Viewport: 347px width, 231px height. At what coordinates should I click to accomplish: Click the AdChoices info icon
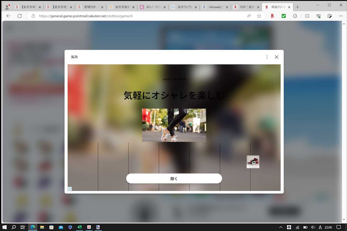point(70,189)
